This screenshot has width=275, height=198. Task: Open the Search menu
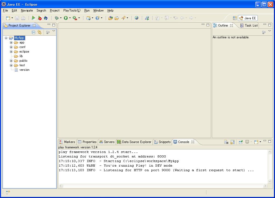[x=41, y=10]
